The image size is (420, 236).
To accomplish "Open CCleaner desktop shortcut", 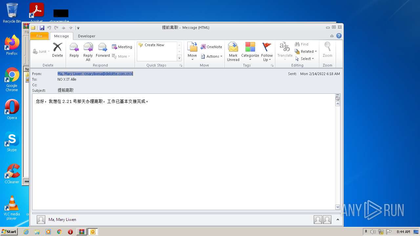I will click(x=12, y=174).
